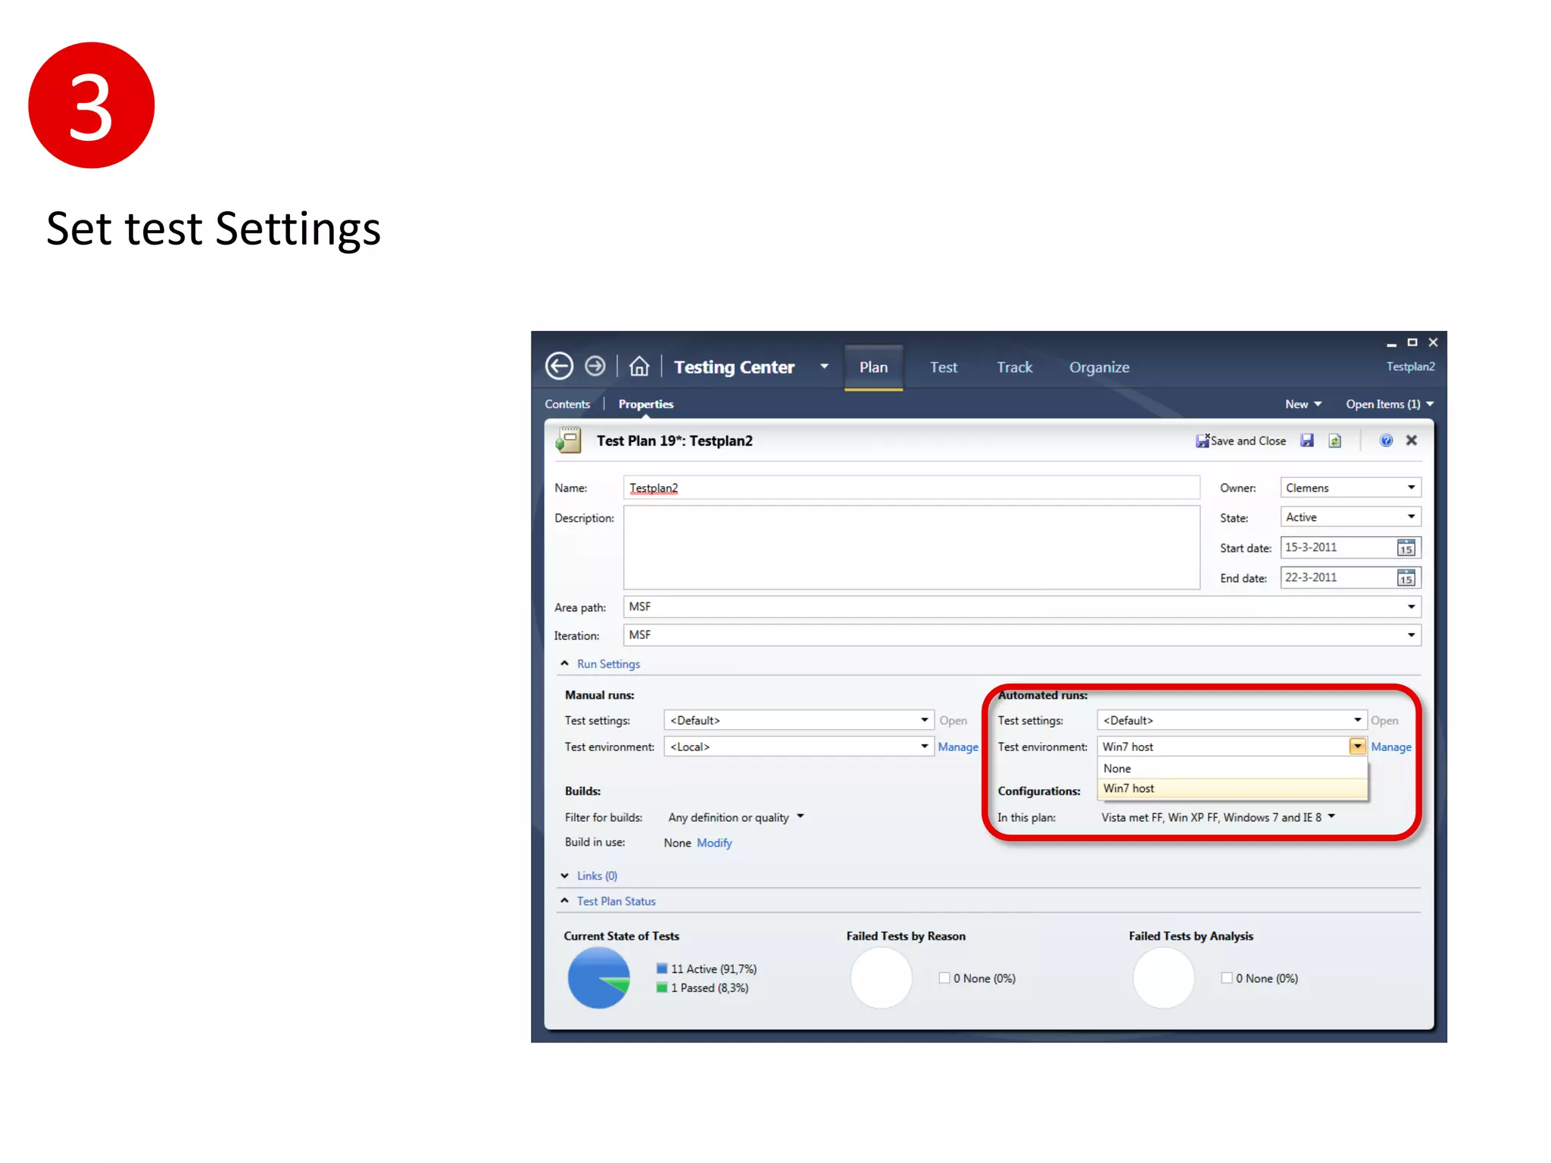The width and height of the screenshot is (1551, 1163).
Task: Click the Current State of Tests pie chart
Action: [x=598, y=977]
